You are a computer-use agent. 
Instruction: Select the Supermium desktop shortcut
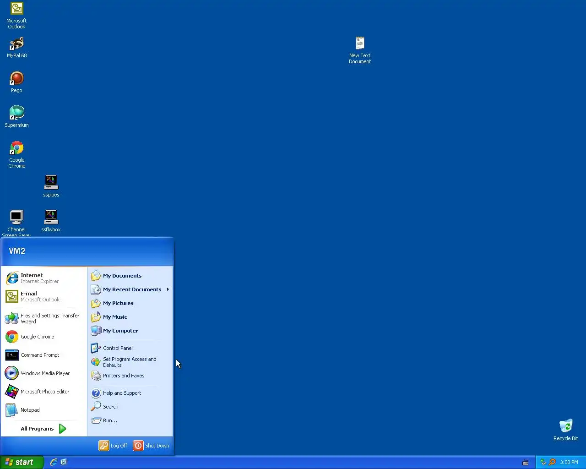16,117
